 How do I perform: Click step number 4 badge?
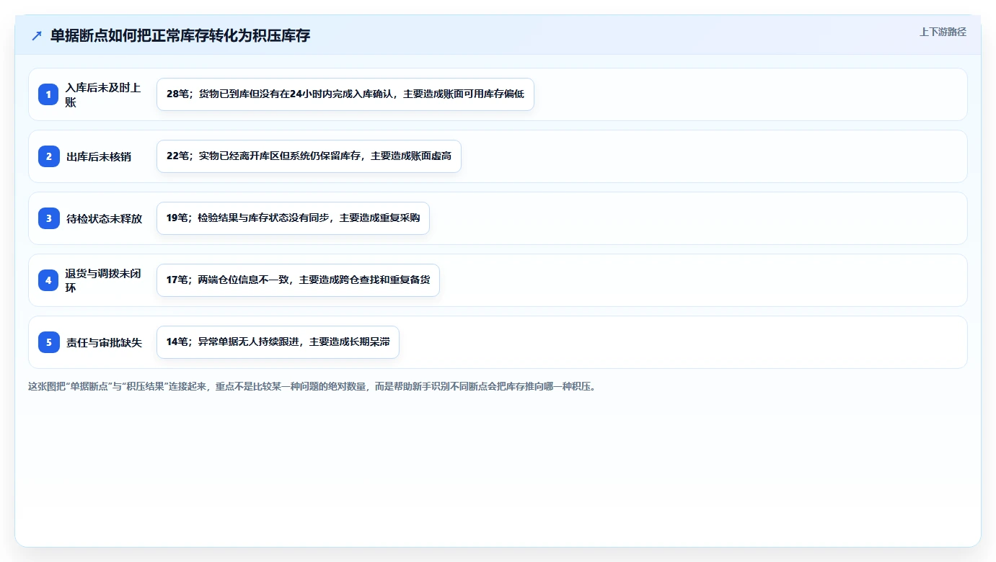coord(49,280)
